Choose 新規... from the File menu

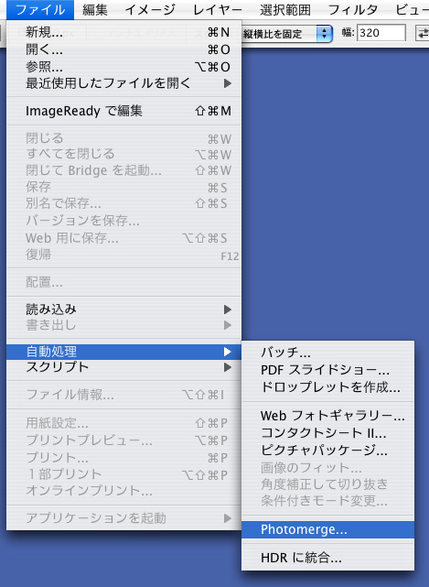coord(123,33)
